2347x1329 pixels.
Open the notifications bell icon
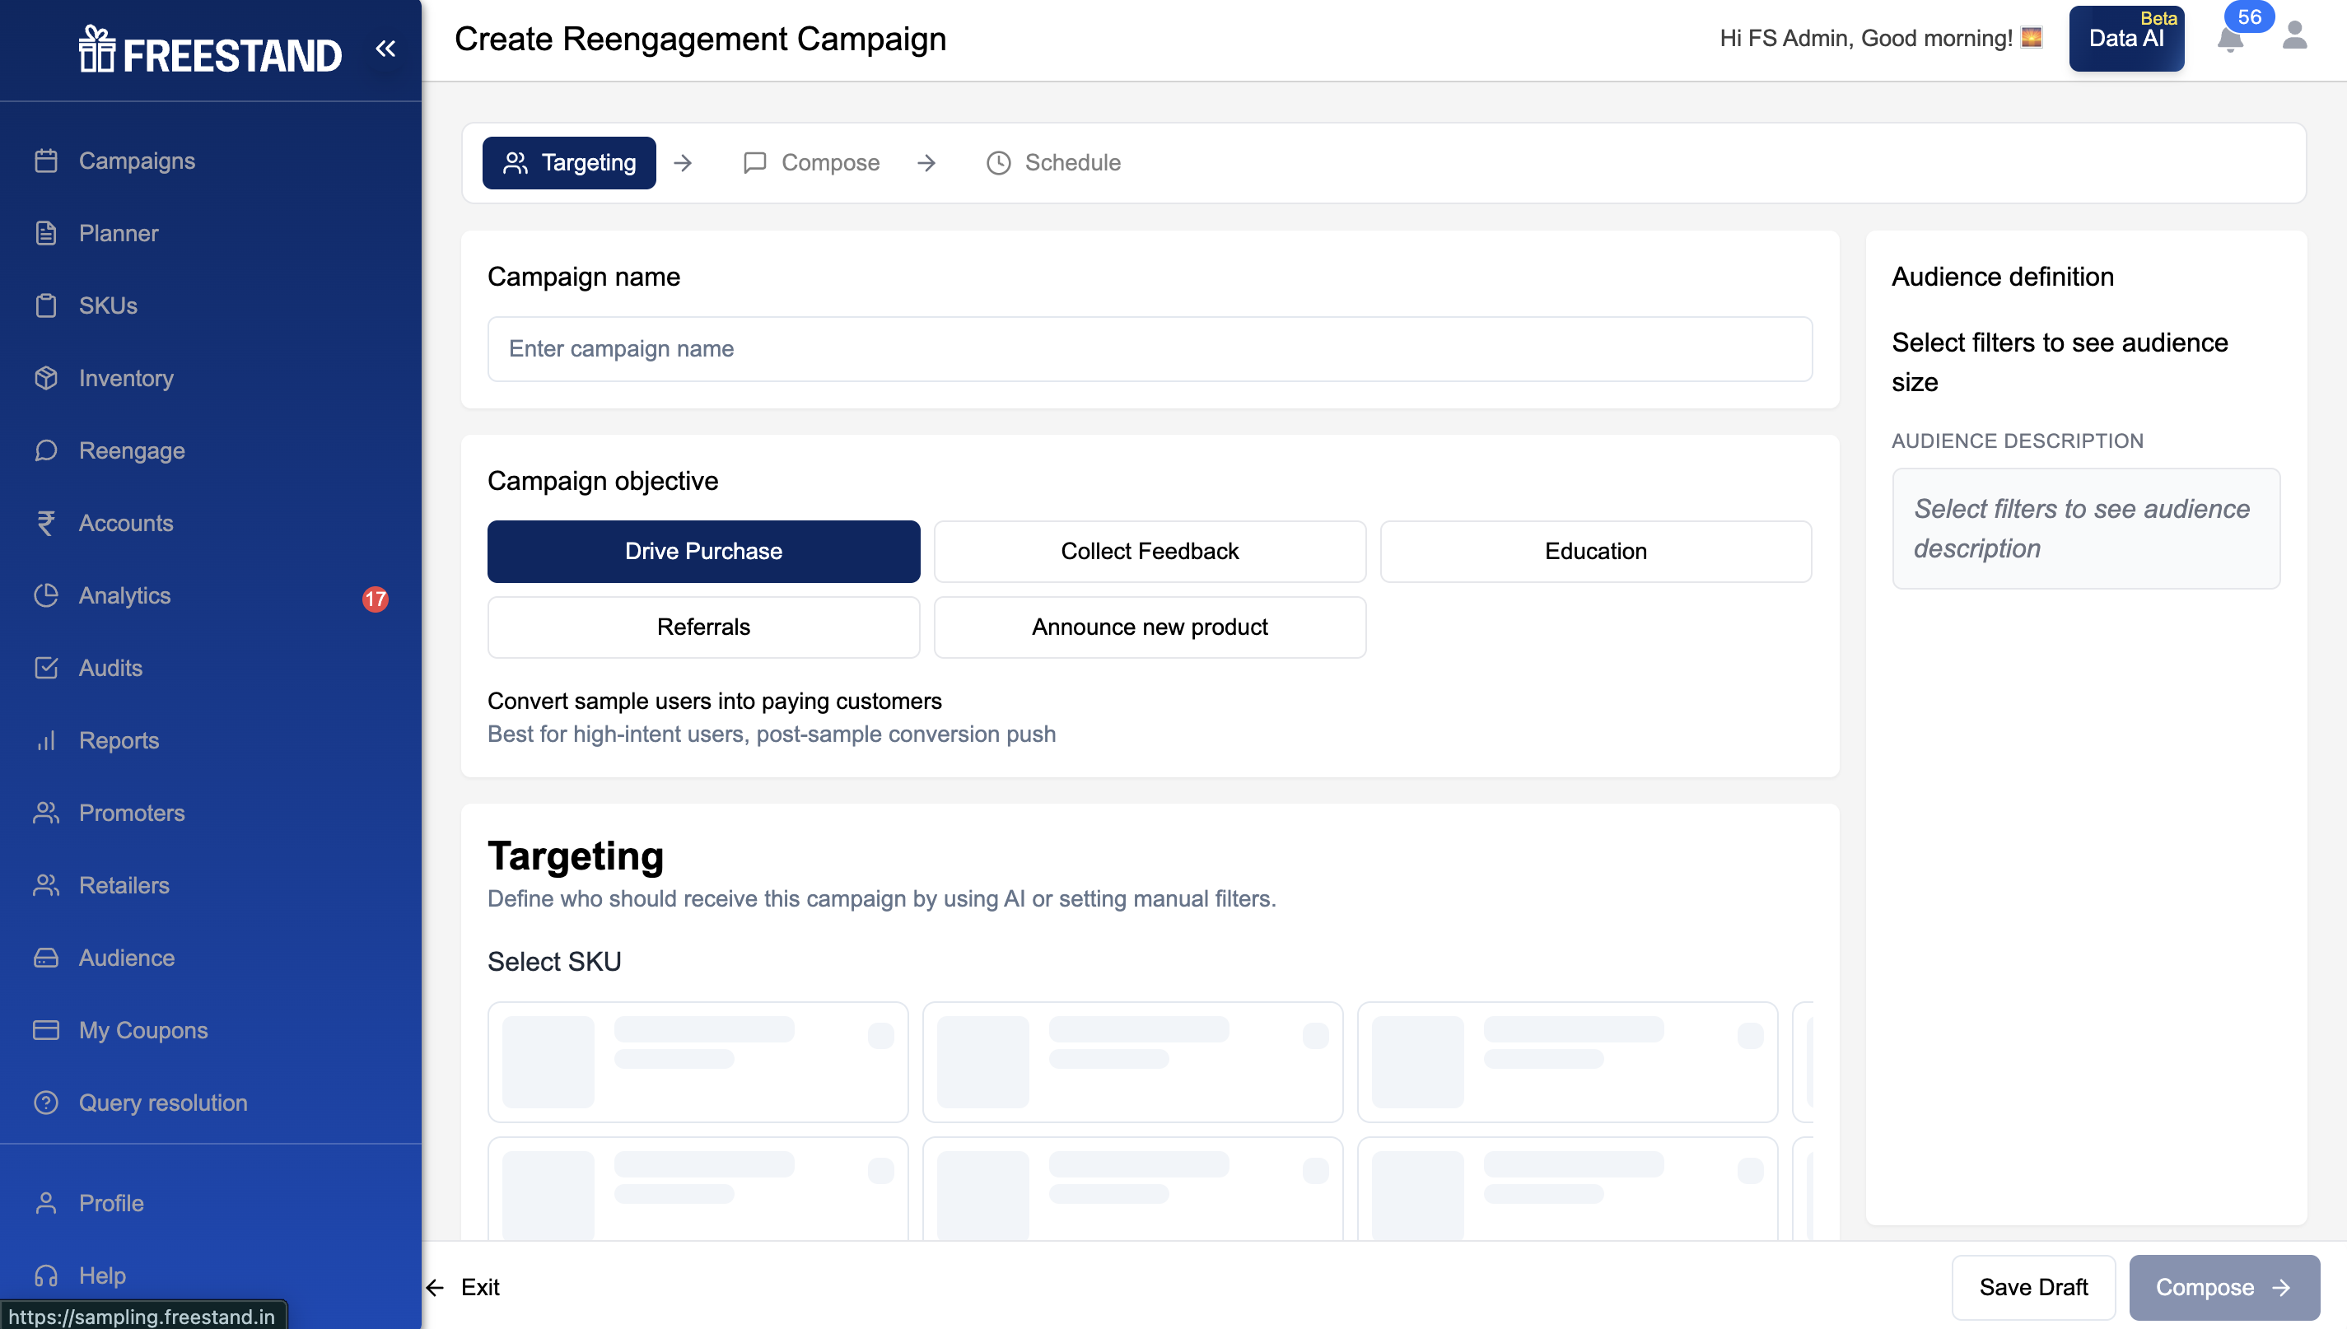(2229, 40)
